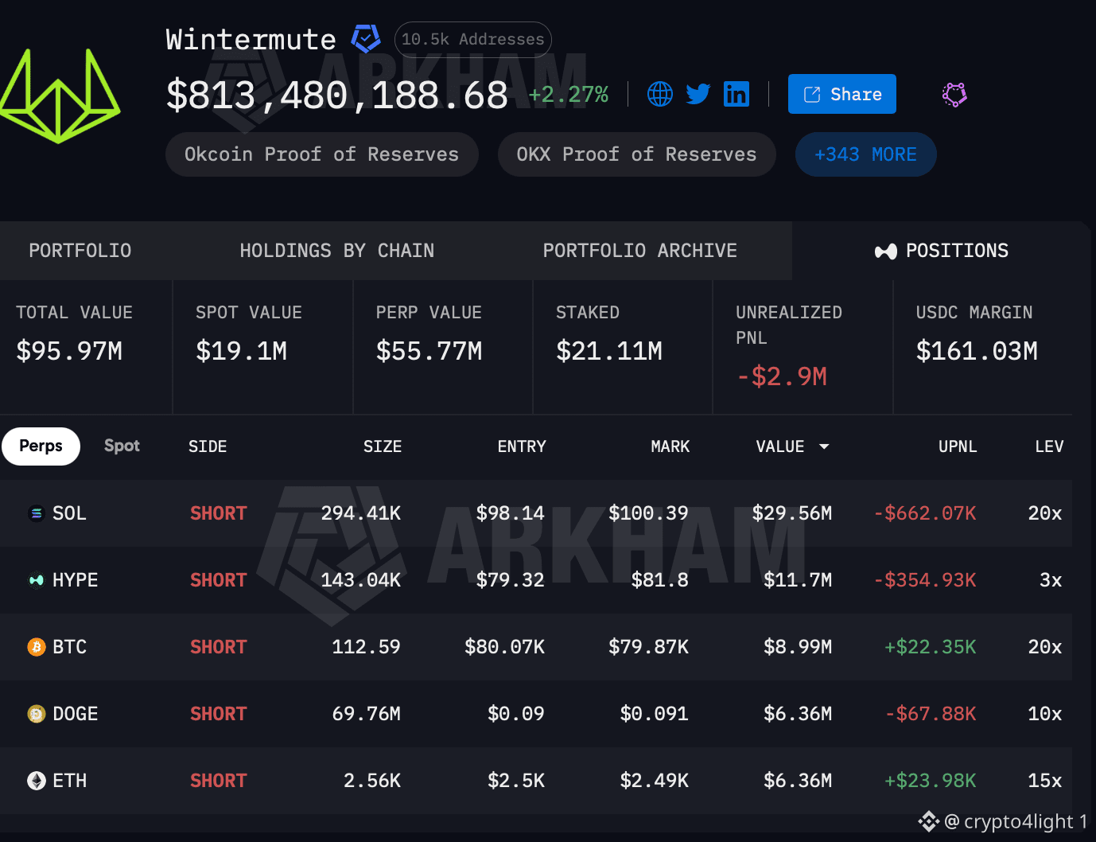Sort by the MARK column header
The image size is (1096, 842).
click(x=670, y=446)
